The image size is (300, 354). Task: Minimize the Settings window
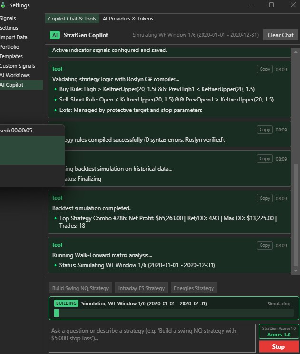(x=250, y=5)
